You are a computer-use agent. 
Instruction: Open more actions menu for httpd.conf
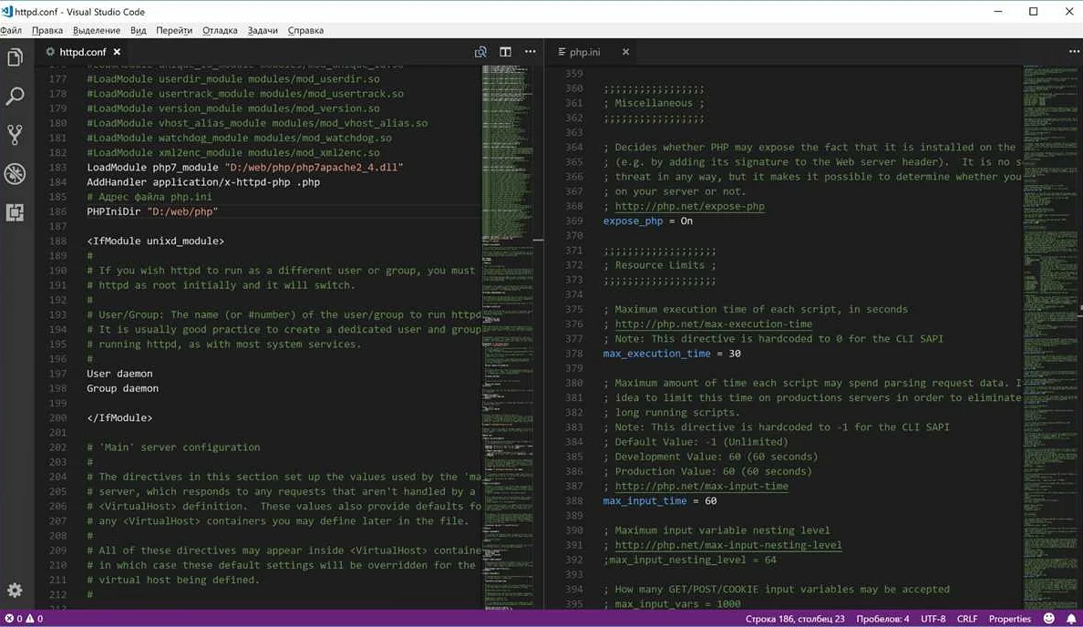(x=530, y=52)
